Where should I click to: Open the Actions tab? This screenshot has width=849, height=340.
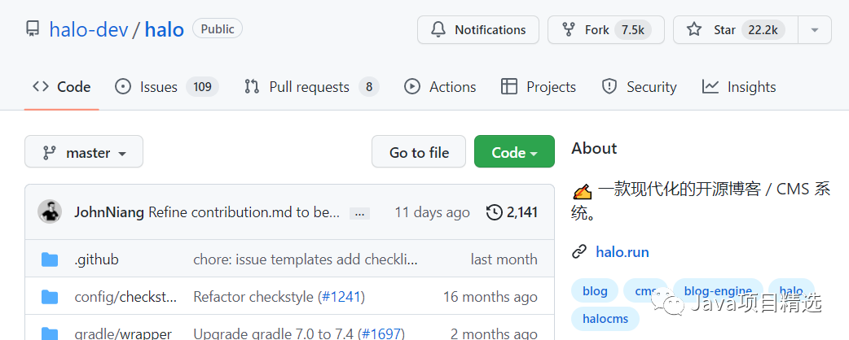(440, 87)
